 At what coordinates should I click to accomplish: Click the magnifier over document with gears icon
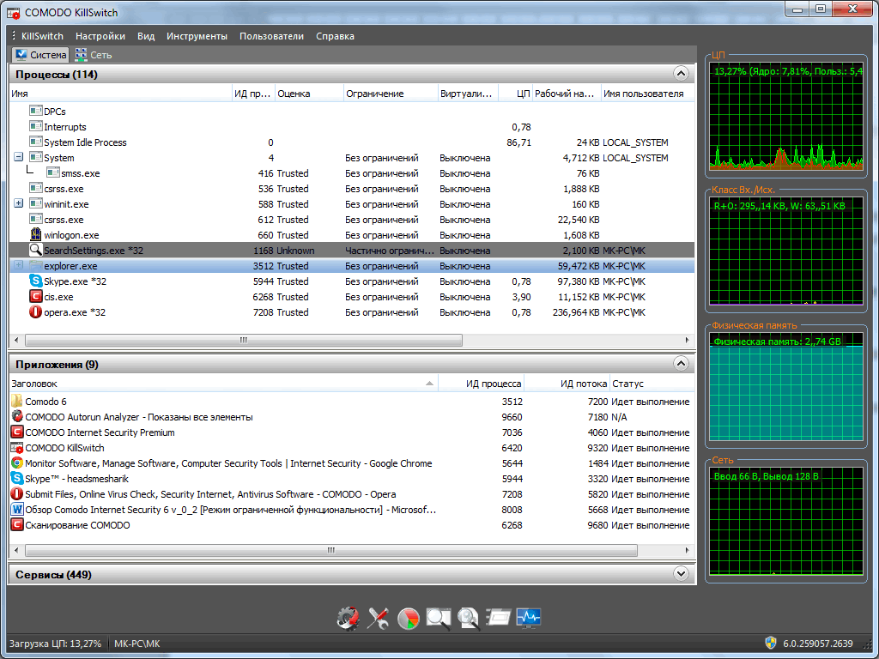click(x=468, y=618)
